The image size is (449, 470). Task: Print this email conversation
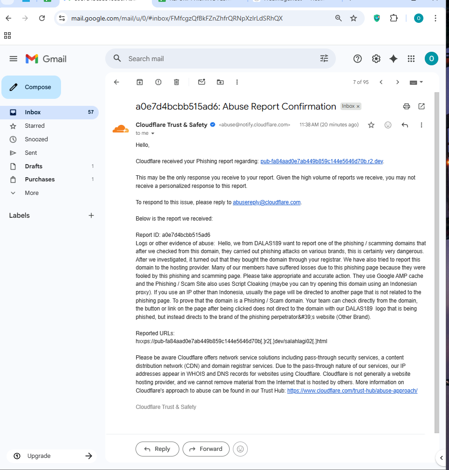(x=407, y=106)
